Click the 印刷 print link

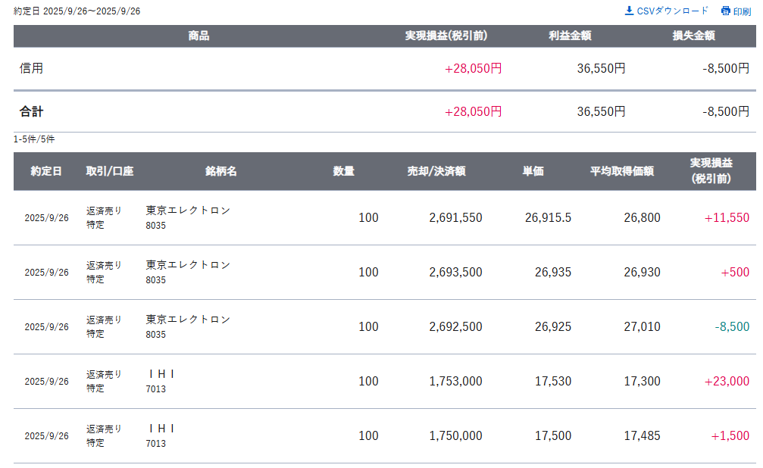742,11
